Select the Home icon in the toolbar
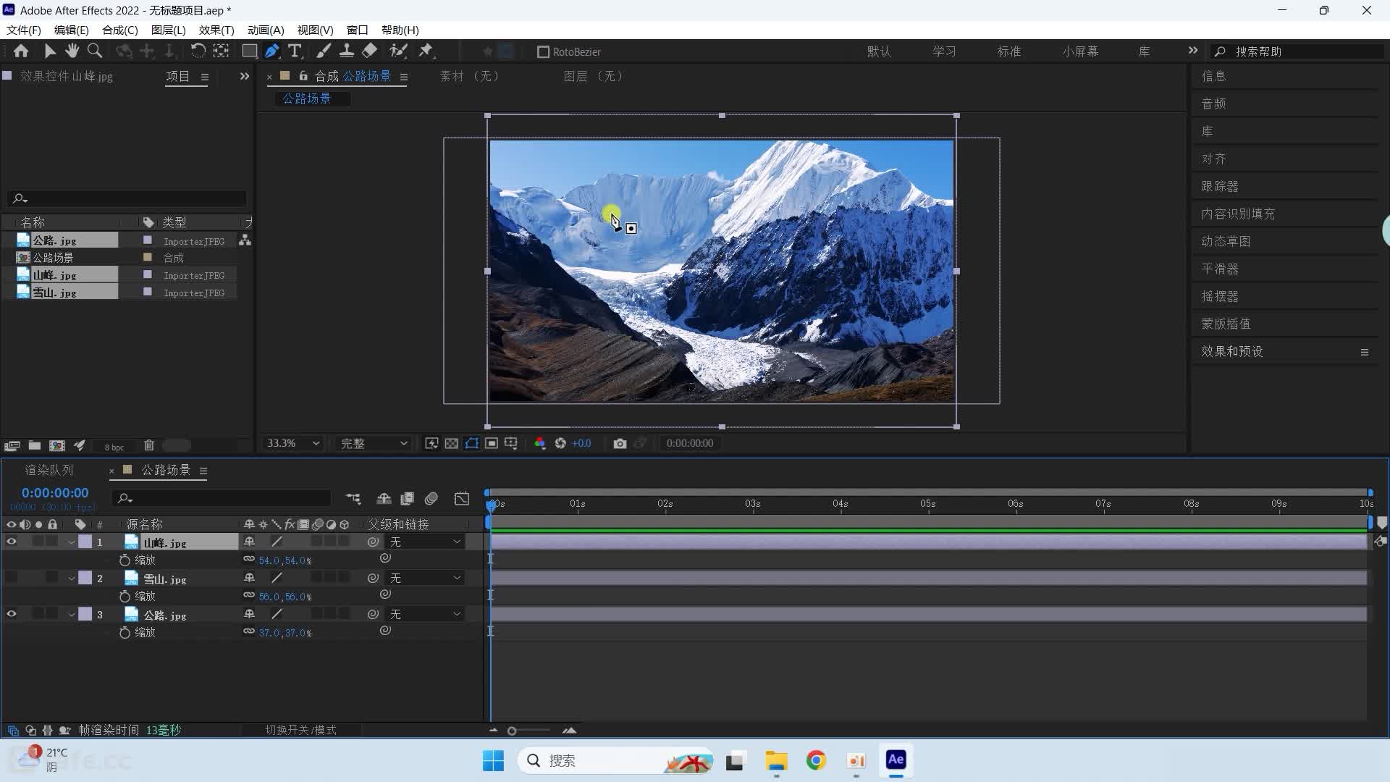 [21, 51]
